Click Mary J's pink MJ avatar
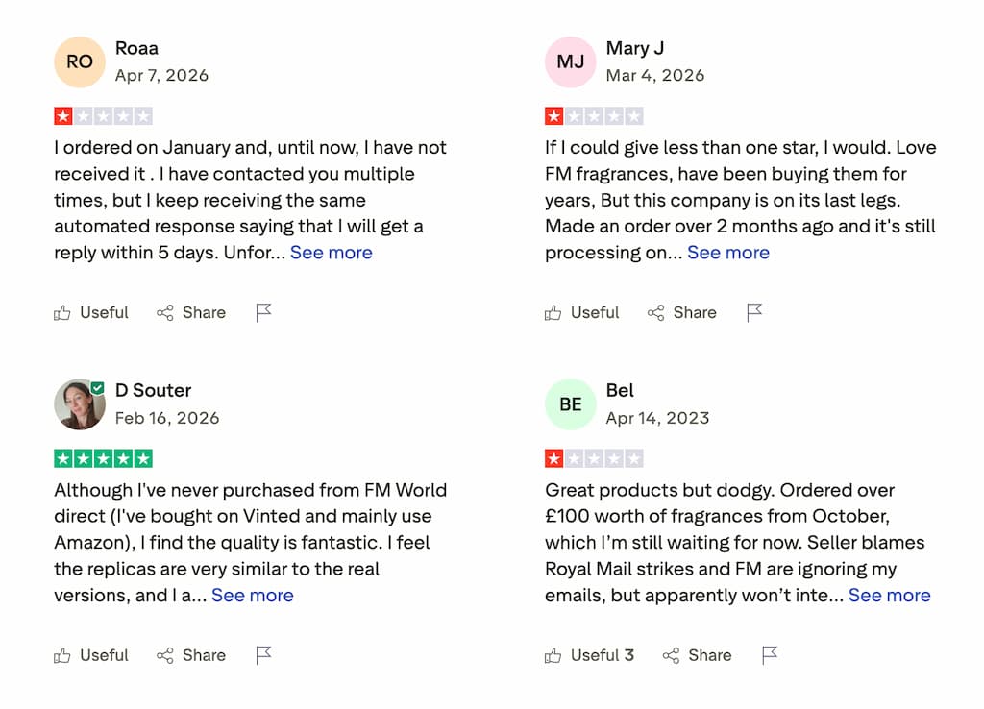This screenshot has height=709, width=984. [571, 61]
